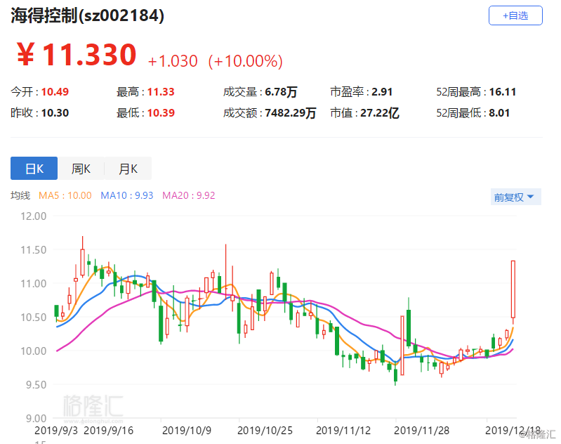Click the 12.00 y-axis price label
The width and height of the screenshot is (561, 444).
33,216
